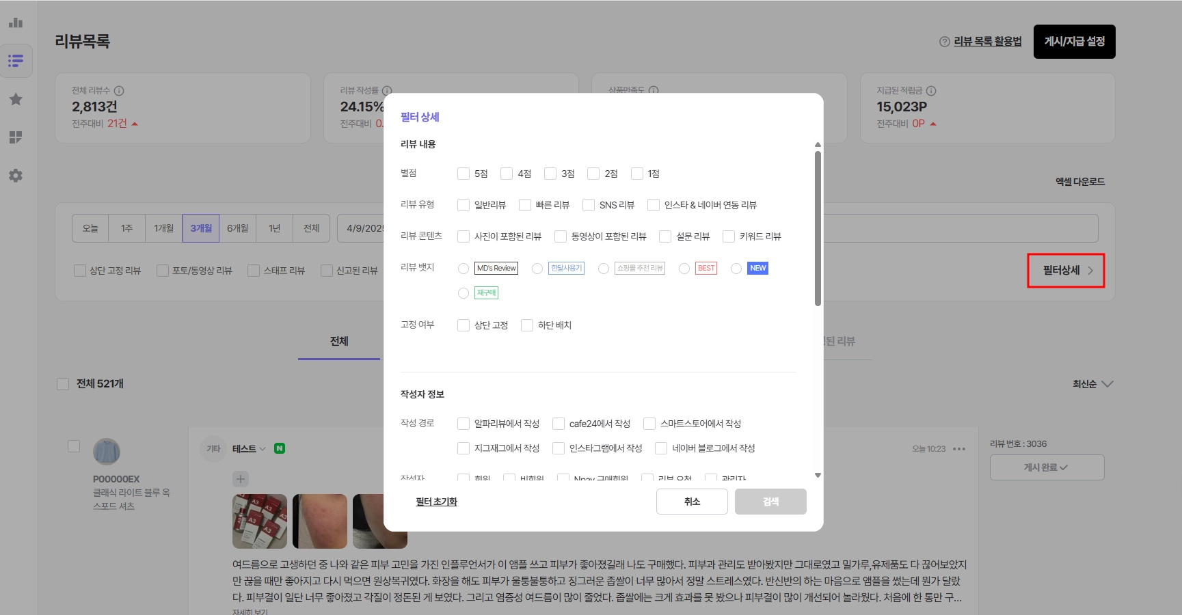Screen dimensions: 1182x615
Task: Expand the 게시 완료 status dropdown
Action: pos(1047,467)
